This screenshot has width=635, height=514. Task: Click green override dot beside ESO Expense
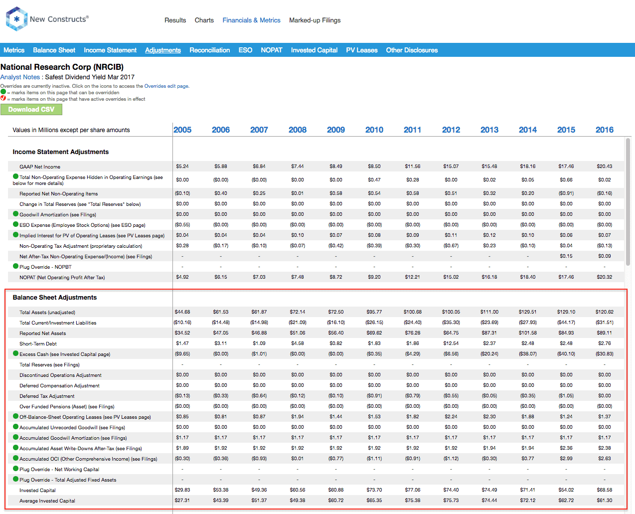tap(15, 224)
